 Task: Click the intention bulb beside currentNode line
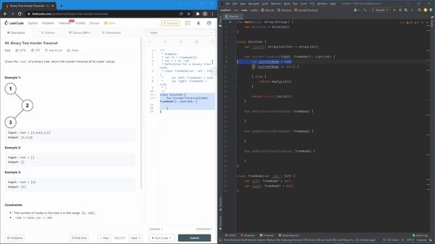[x=254, y=66]
